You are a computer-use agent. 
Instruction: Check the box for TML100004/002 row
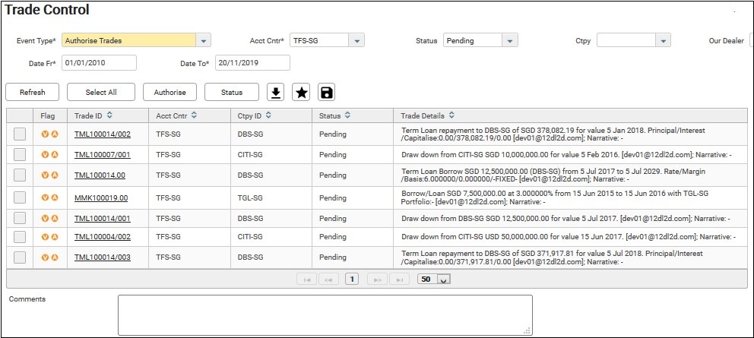[x=20, y=237]
